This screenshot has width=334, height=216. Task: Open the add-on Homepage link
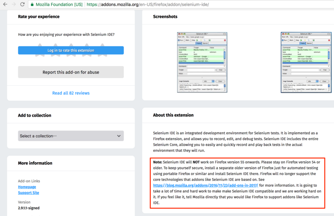point(27,187)
